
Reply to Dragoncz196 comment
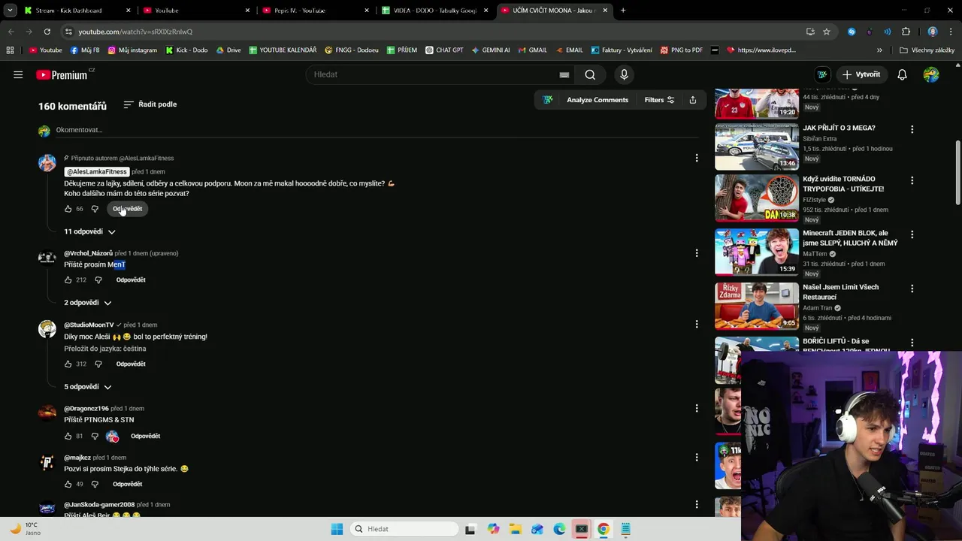(x=145, y=436)
